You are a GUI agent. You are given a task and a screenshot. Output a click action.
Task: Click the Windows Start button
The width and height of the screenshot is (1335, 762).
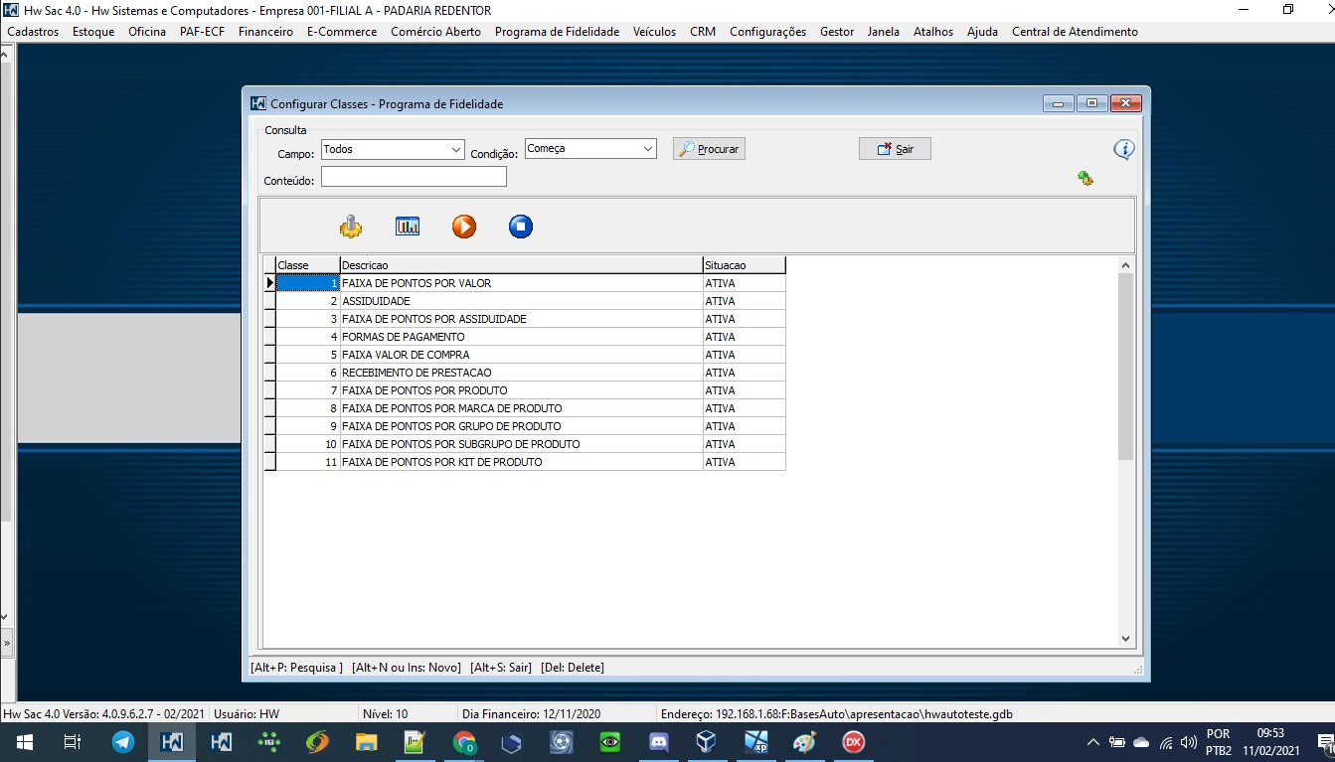[24, 741]
